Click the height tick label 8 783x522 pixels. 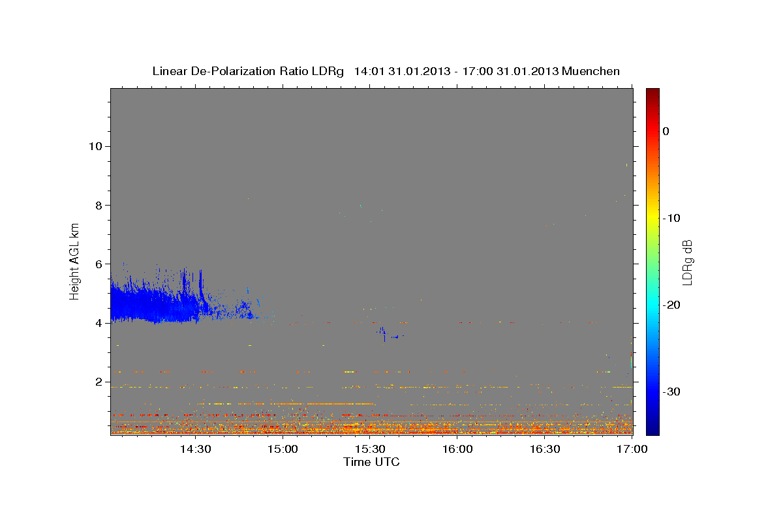[97, 205]
